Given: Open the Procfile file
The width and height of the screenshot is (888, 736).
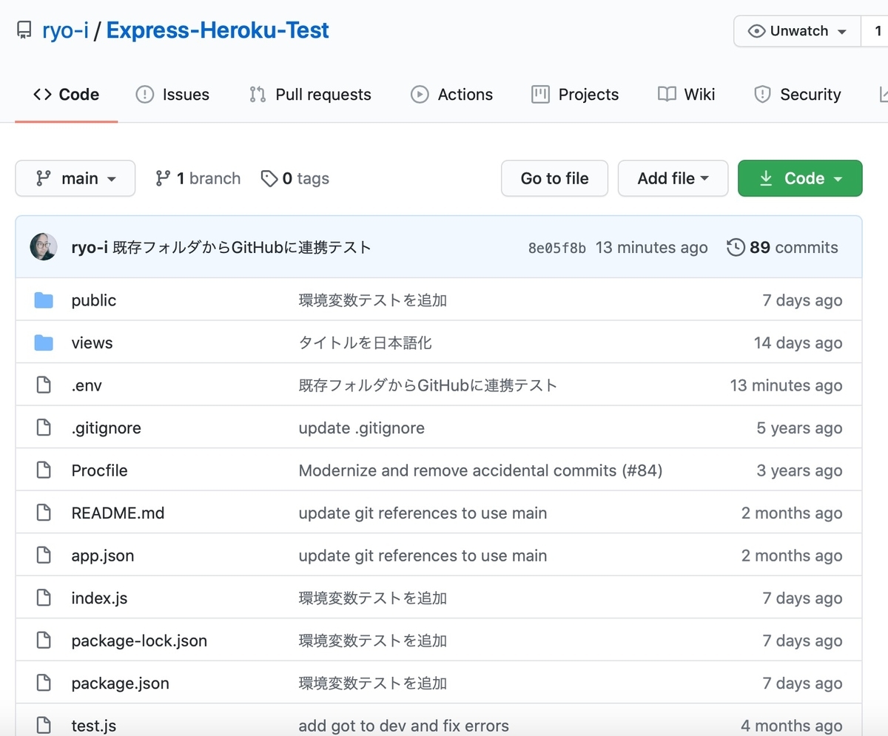Looking at the screenshot, I should [x=99, y=470].
